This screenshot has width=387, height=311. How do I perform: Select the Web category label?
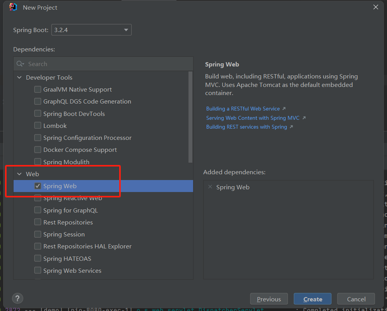pos(33,174)
